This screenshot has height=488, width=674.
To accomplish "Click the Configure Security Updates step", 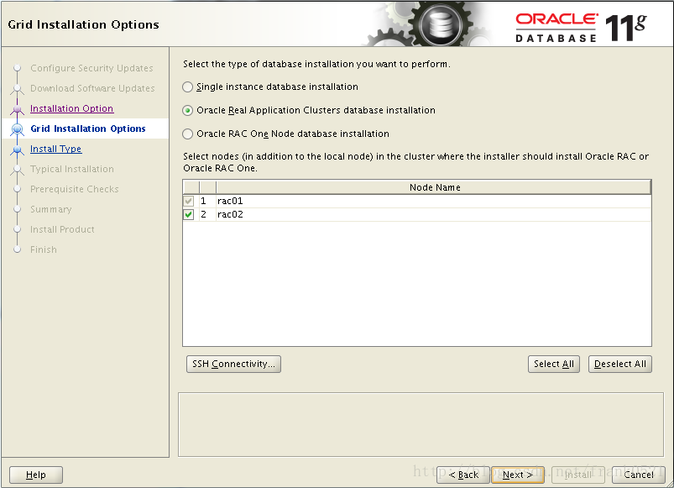I will click(x=91, y=68).
